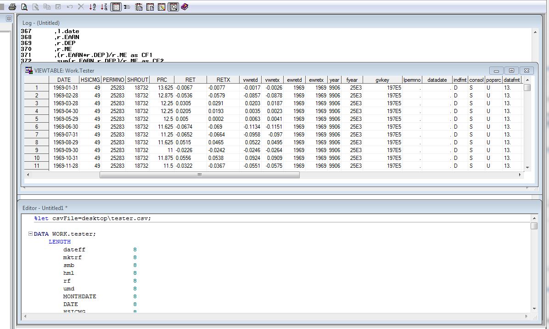
Task: Close the VIEWTABLE Work.Tester window
Action: point(527,70)
